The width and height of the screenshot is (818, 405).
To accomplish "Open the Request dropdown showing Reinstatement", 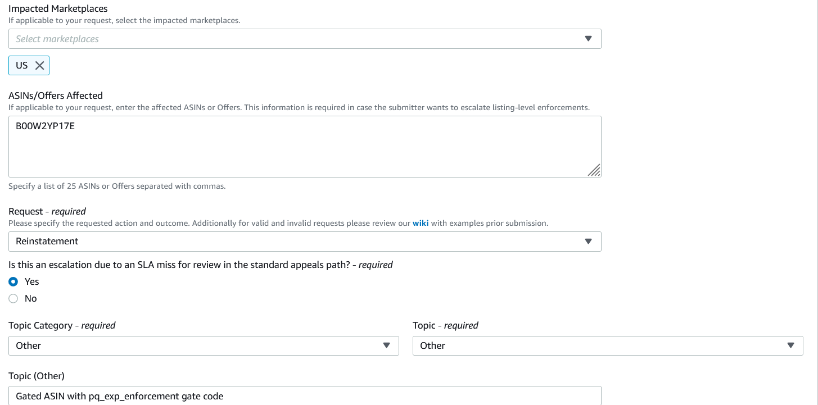I will click(305, 241).
